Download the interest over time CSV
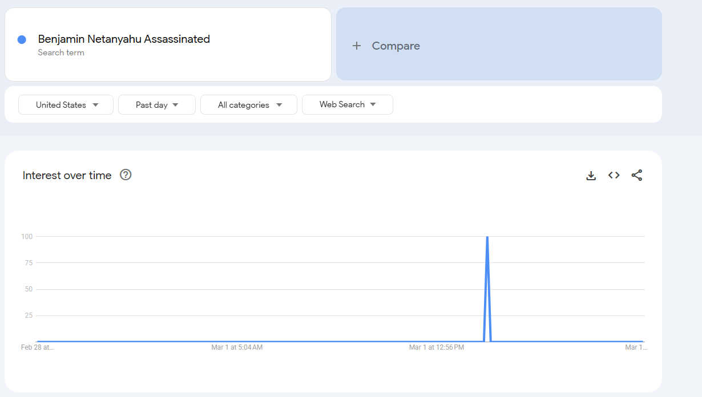Image resolution: width=702 pixels, height=397 pixels. pyautogui.click(x=591, y=176)
